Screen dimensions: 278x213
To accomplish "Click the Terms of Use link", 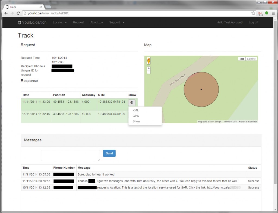I will 230,122.
